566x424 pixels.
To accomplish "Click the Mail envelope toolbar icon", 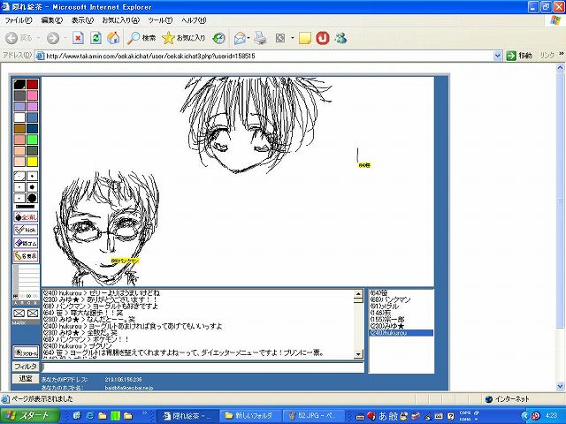I will click(240, 38).
